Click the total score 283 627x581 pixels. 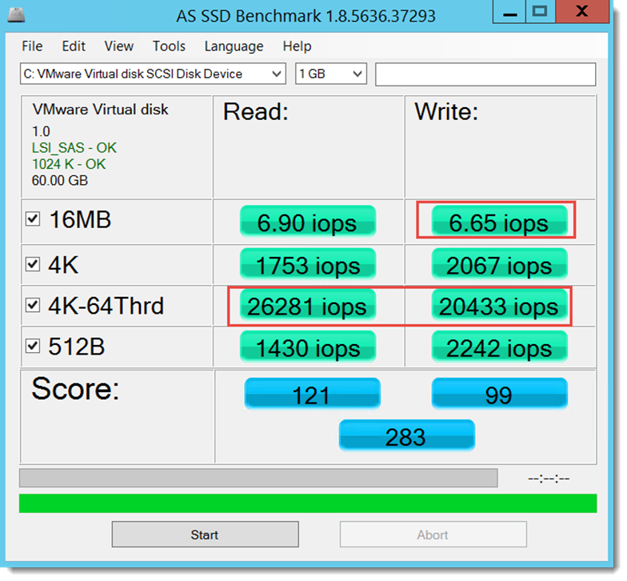click(x=406, y=435)
